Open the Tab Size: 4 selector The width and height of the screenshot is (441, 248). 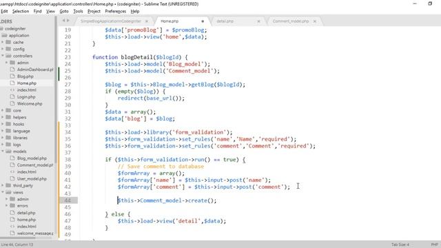(400, 245)
